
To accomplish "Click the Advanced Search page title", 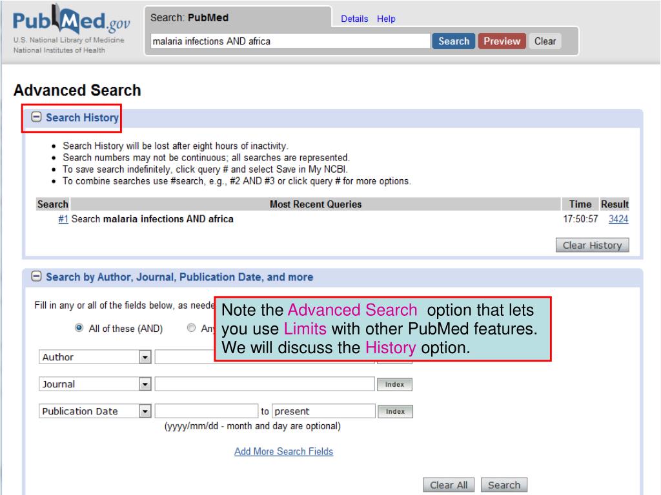I will [x=77, y=90].
